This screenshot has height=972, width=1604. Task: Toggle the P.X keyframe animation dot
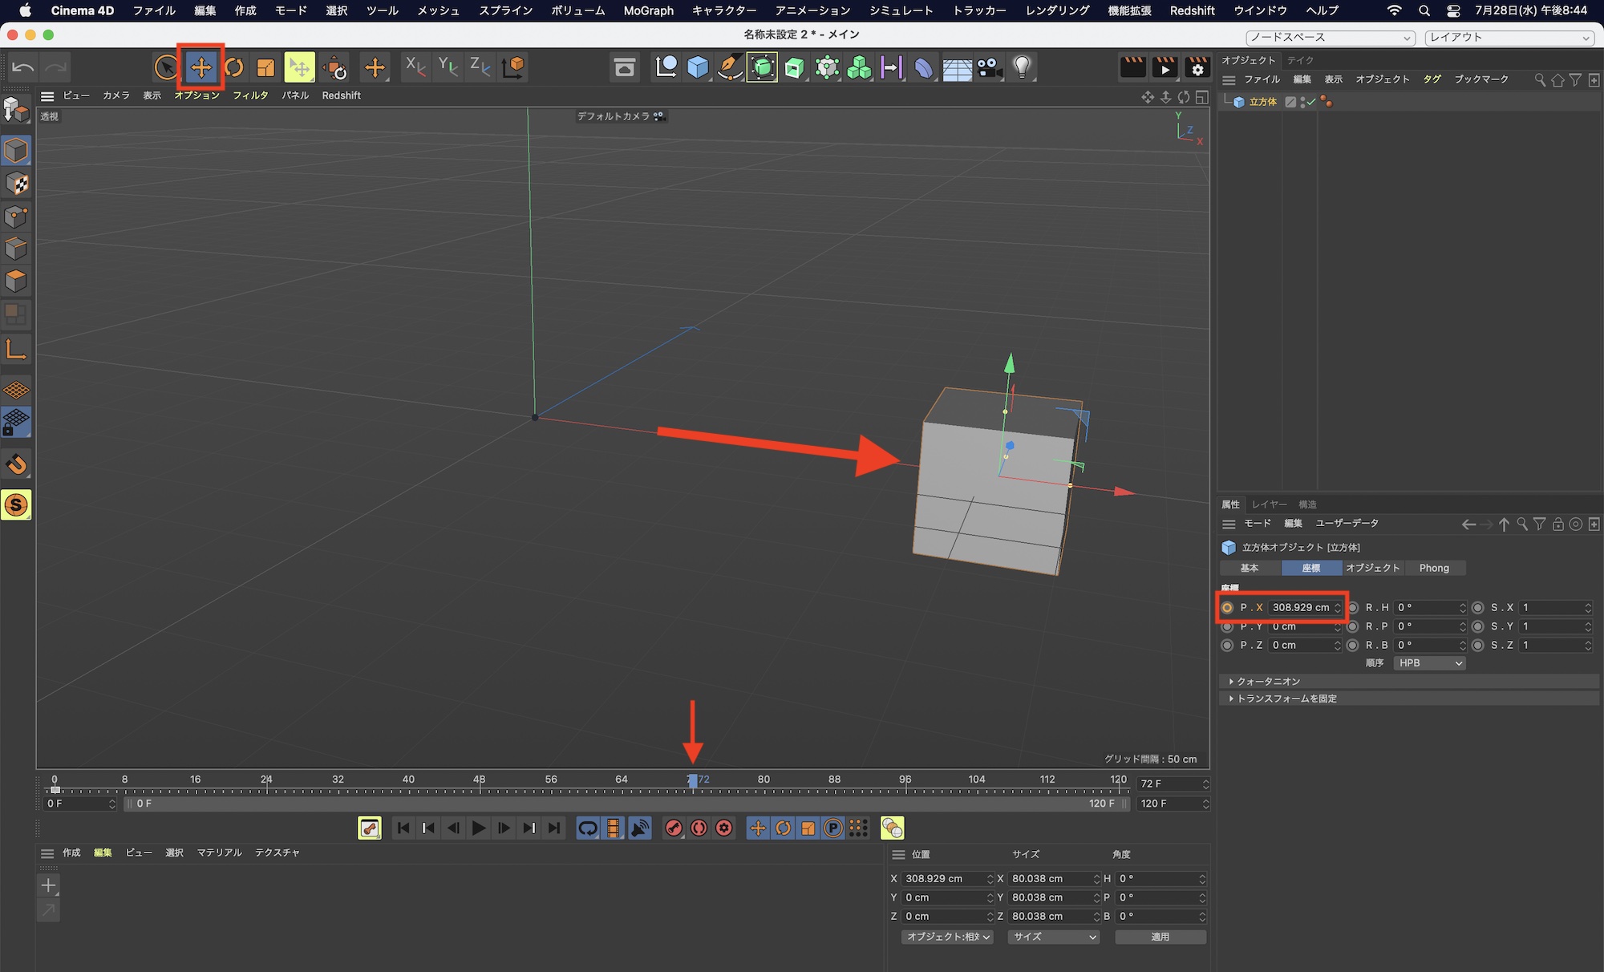coord(1227,608)
